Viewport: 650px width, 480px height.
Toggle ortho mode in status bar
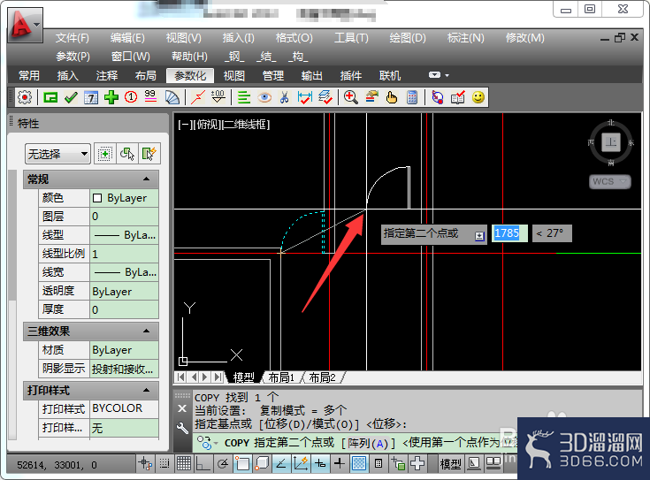click(x=203, y=464)
